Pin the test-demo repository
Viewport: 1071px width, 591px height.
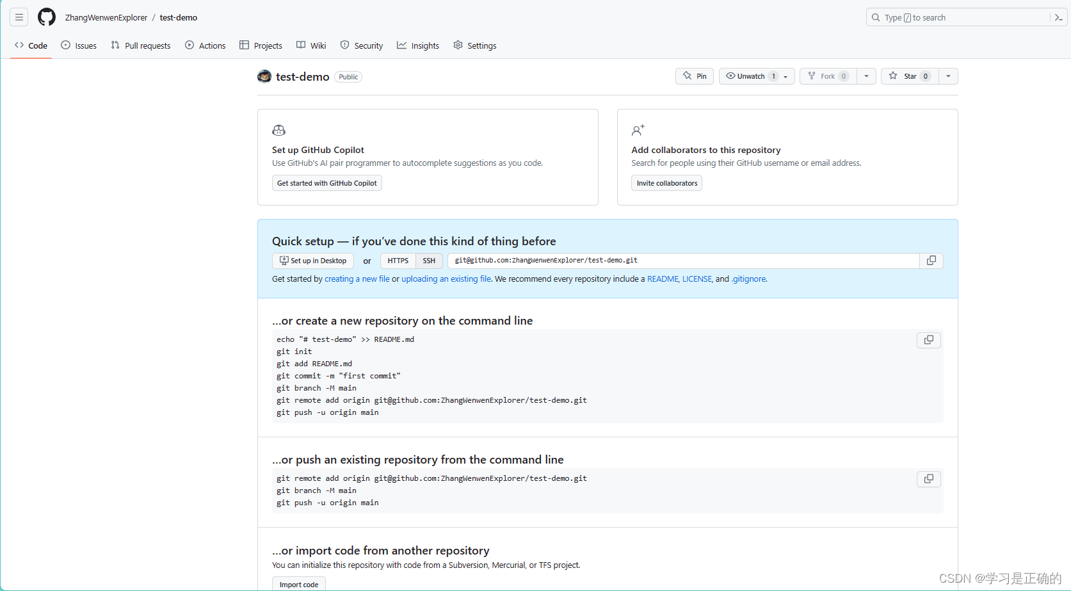[x=695, y=76]
